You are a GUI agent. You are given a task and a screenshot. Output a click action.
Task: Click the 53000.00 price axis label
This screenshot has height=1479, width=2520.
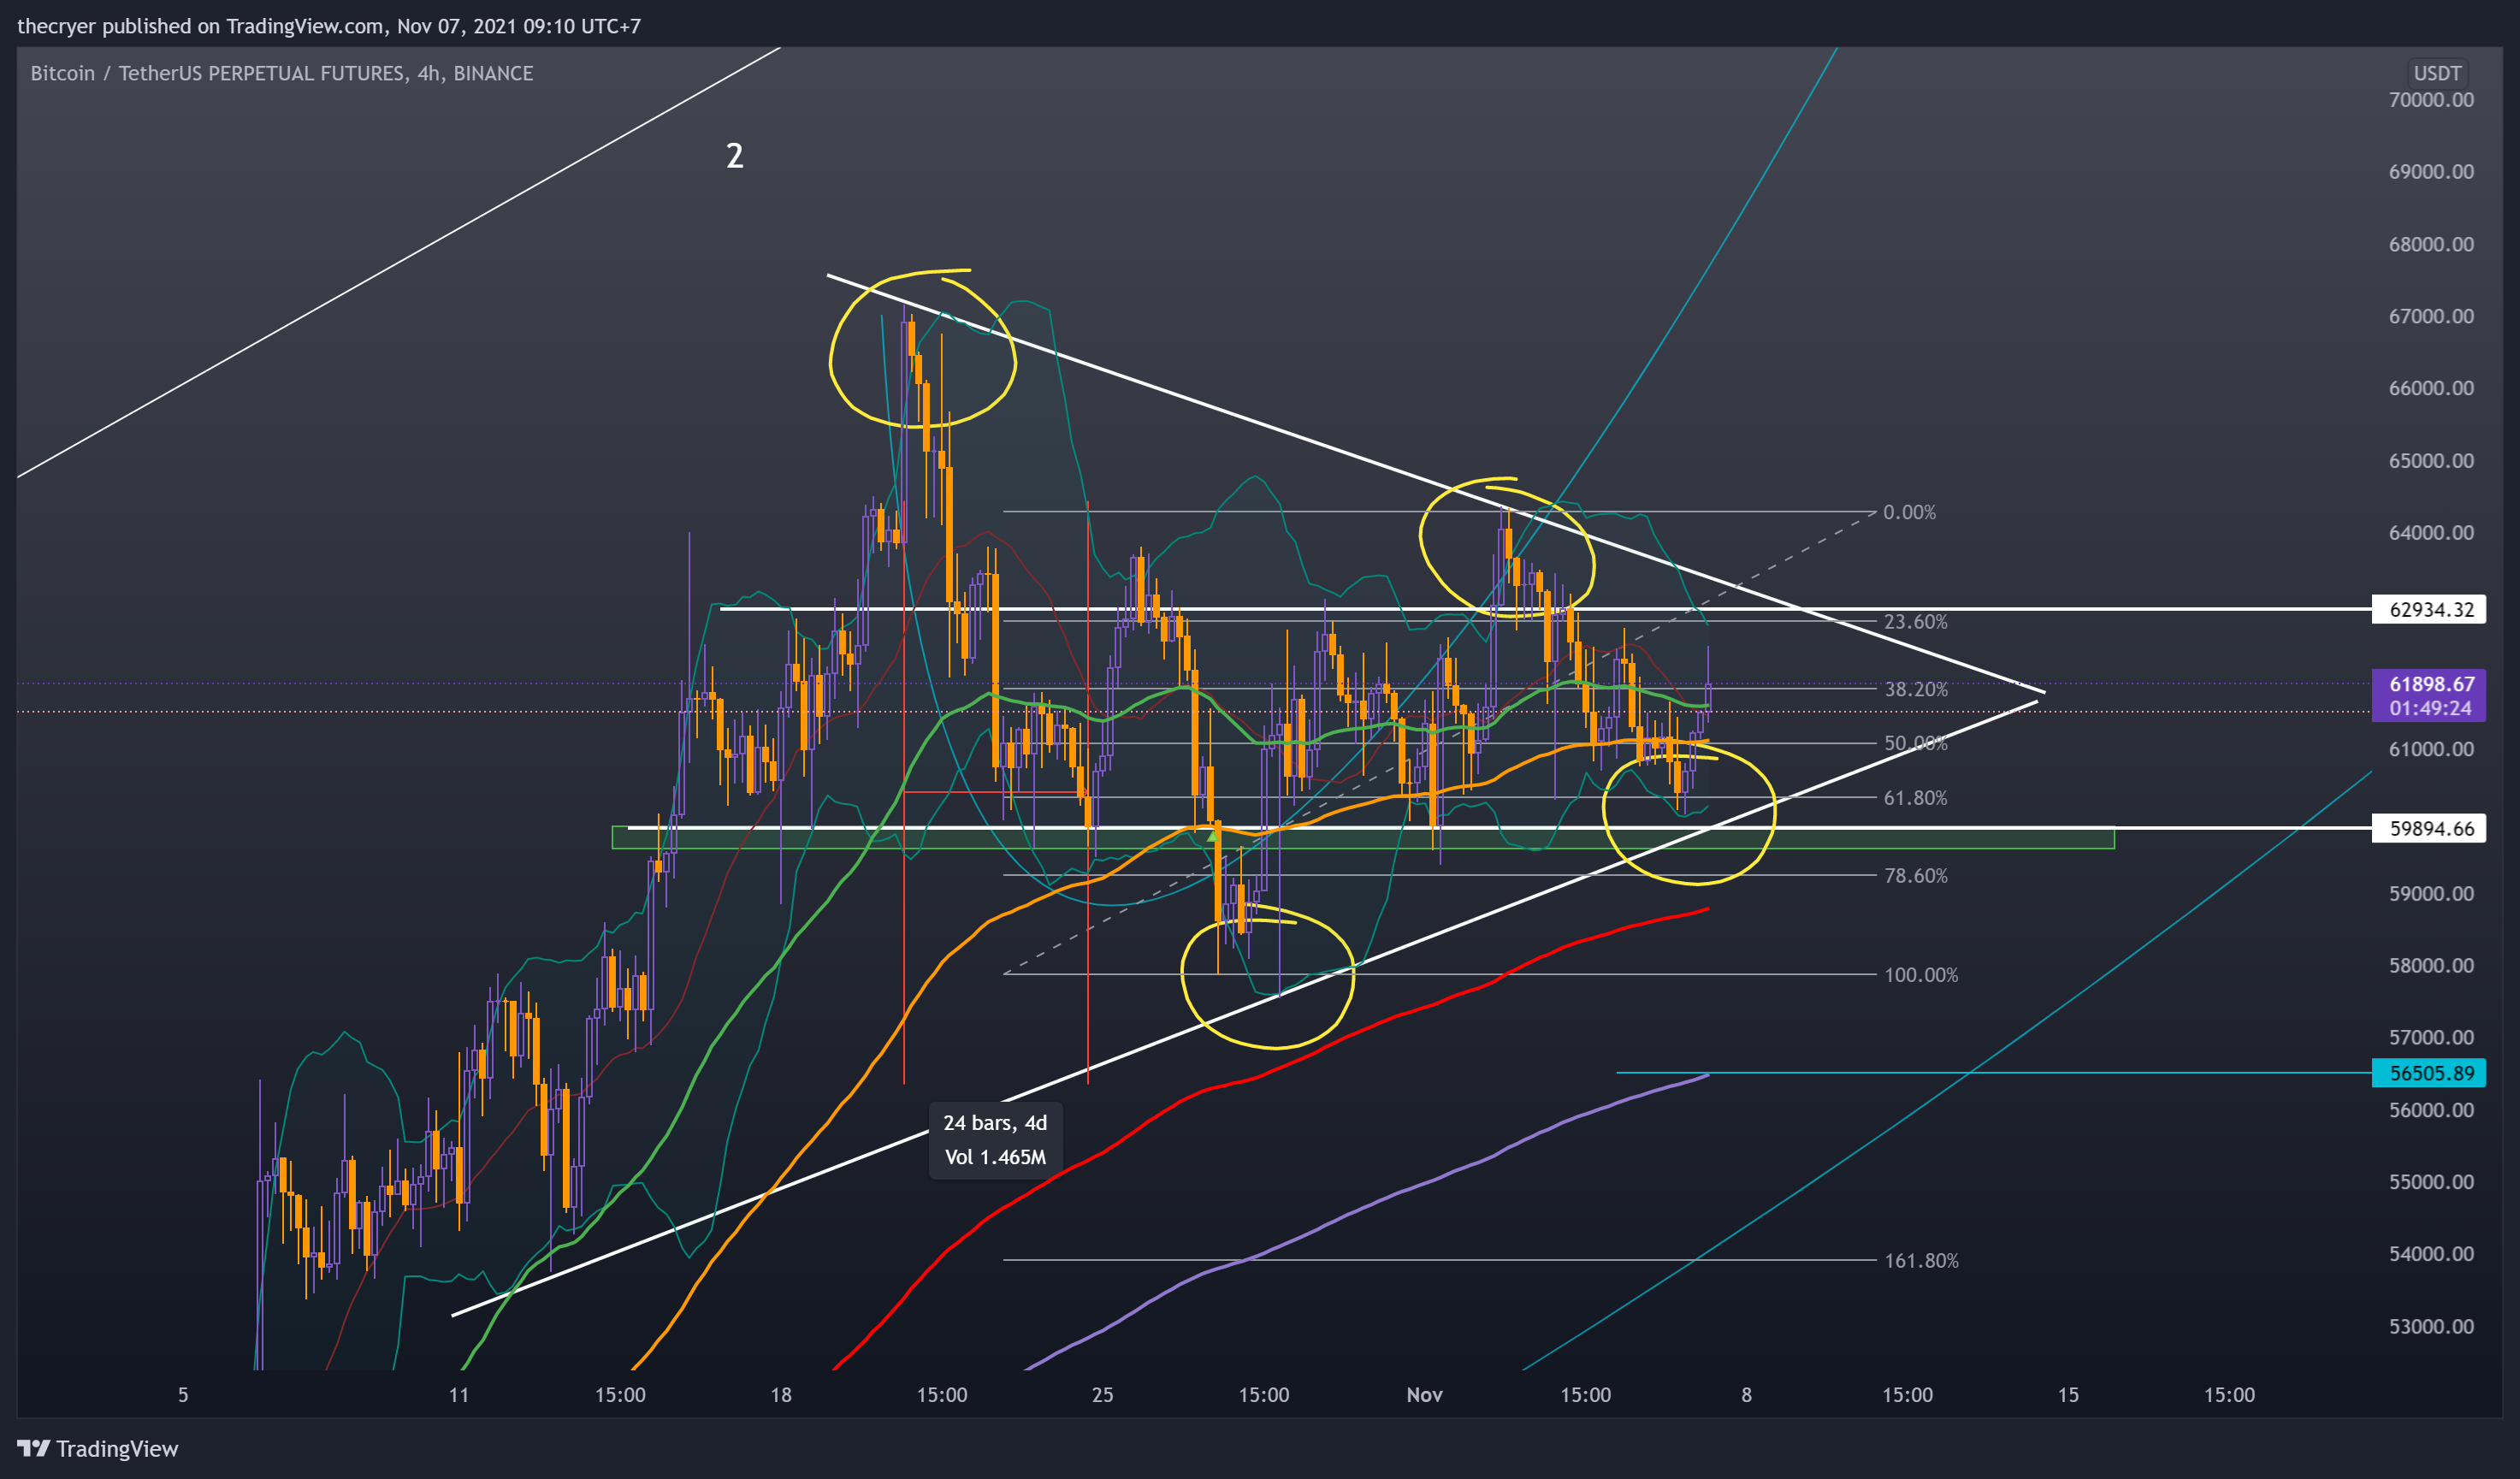coord(2431,1326)
